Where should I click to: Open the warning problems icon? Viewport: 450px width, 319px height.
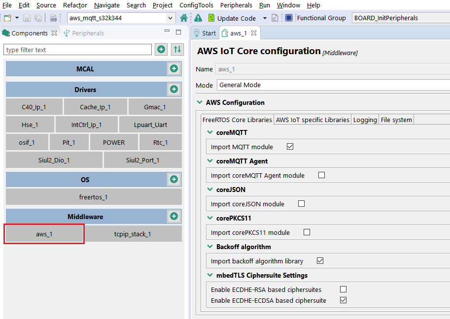click(x=198, y=18)
